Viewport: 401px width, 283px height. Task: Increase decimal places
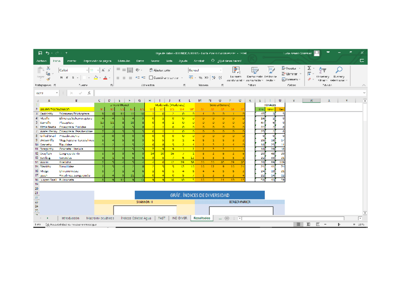tap(214, 77)
